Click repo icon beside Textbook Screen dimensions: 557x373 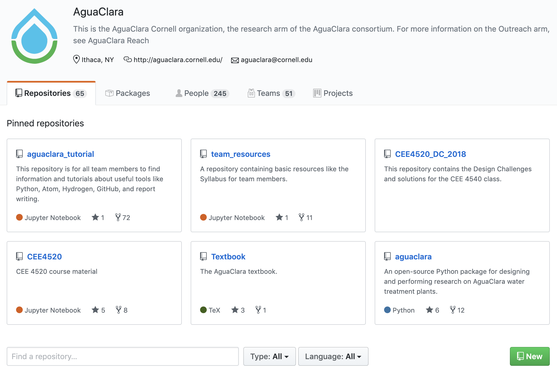click(203, 257)
